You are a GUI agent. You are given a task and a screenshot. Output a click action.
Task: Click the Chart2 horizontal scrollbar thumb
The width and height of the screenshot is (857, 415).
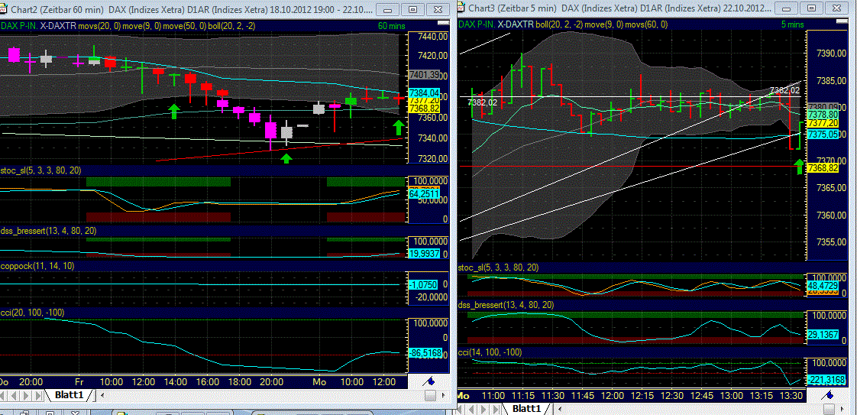pos(430,395)
